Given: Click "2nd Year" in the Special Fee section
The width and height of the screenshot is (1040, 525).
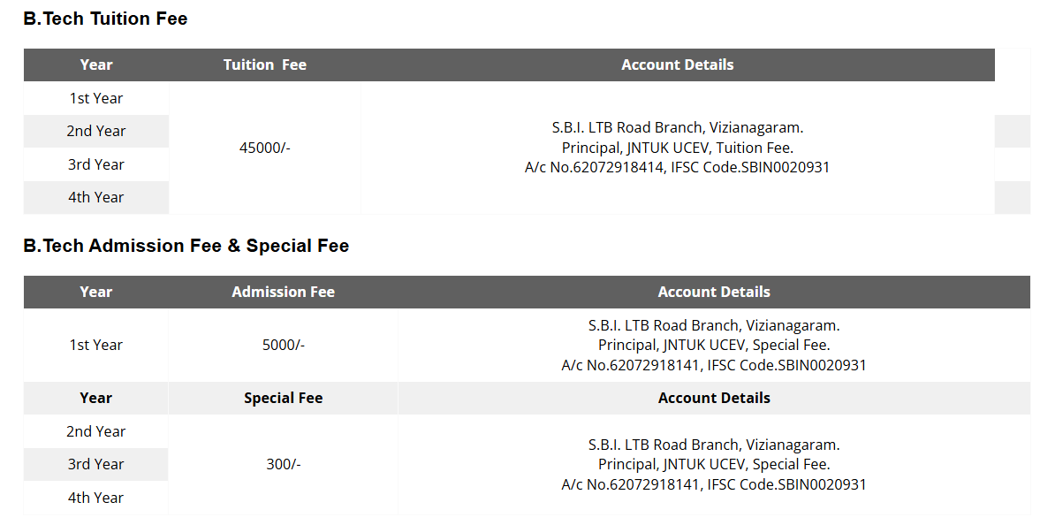Looking at the screenshot, I should coord(96,431).
